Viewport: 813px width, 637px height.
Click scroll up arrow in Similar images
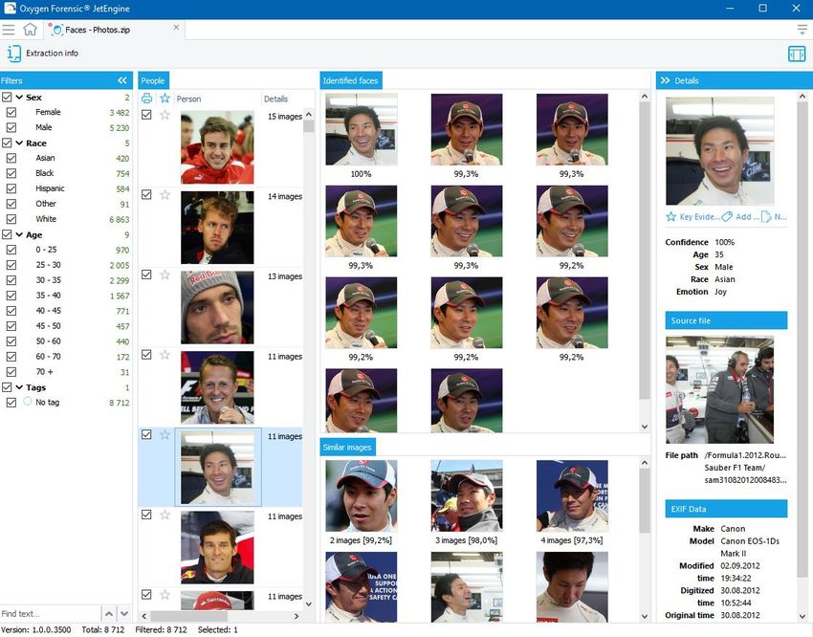(645, 462)
